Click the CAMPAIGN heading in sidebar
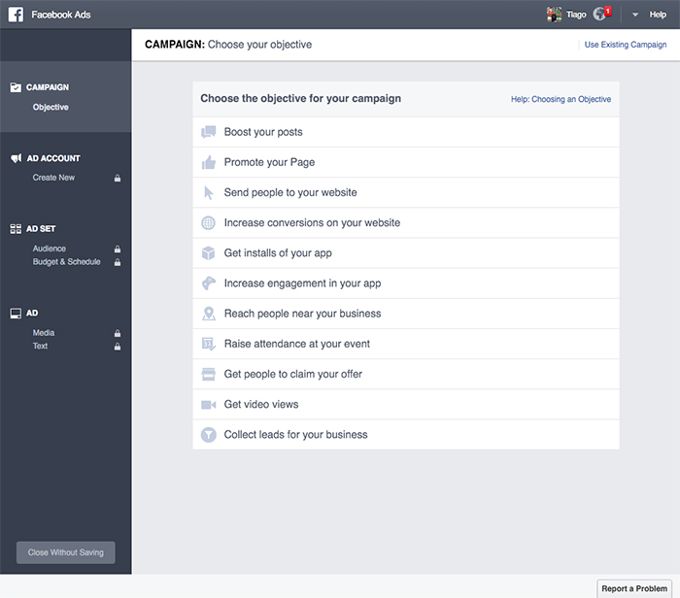The height and width of the screenshot is (598, 680). click(x=48, y=87)
